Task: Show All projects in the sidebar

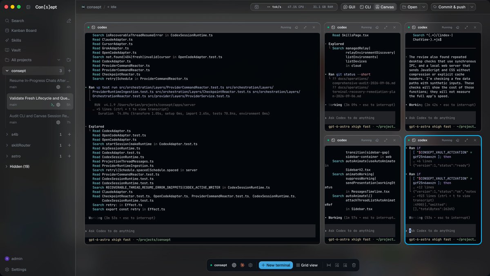Action: tap(21, 60)
